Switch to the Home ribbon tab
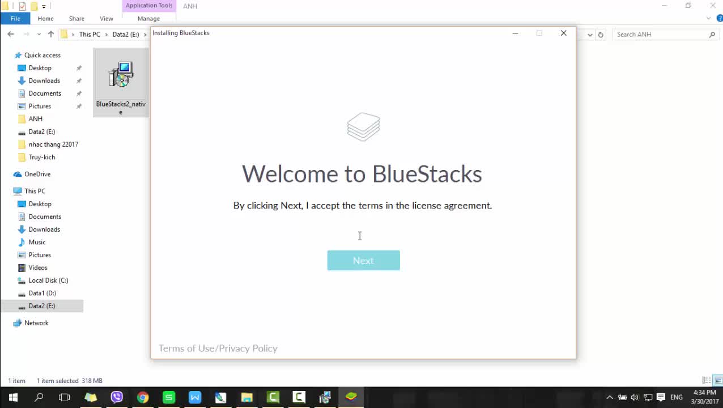 coord(45,19)
